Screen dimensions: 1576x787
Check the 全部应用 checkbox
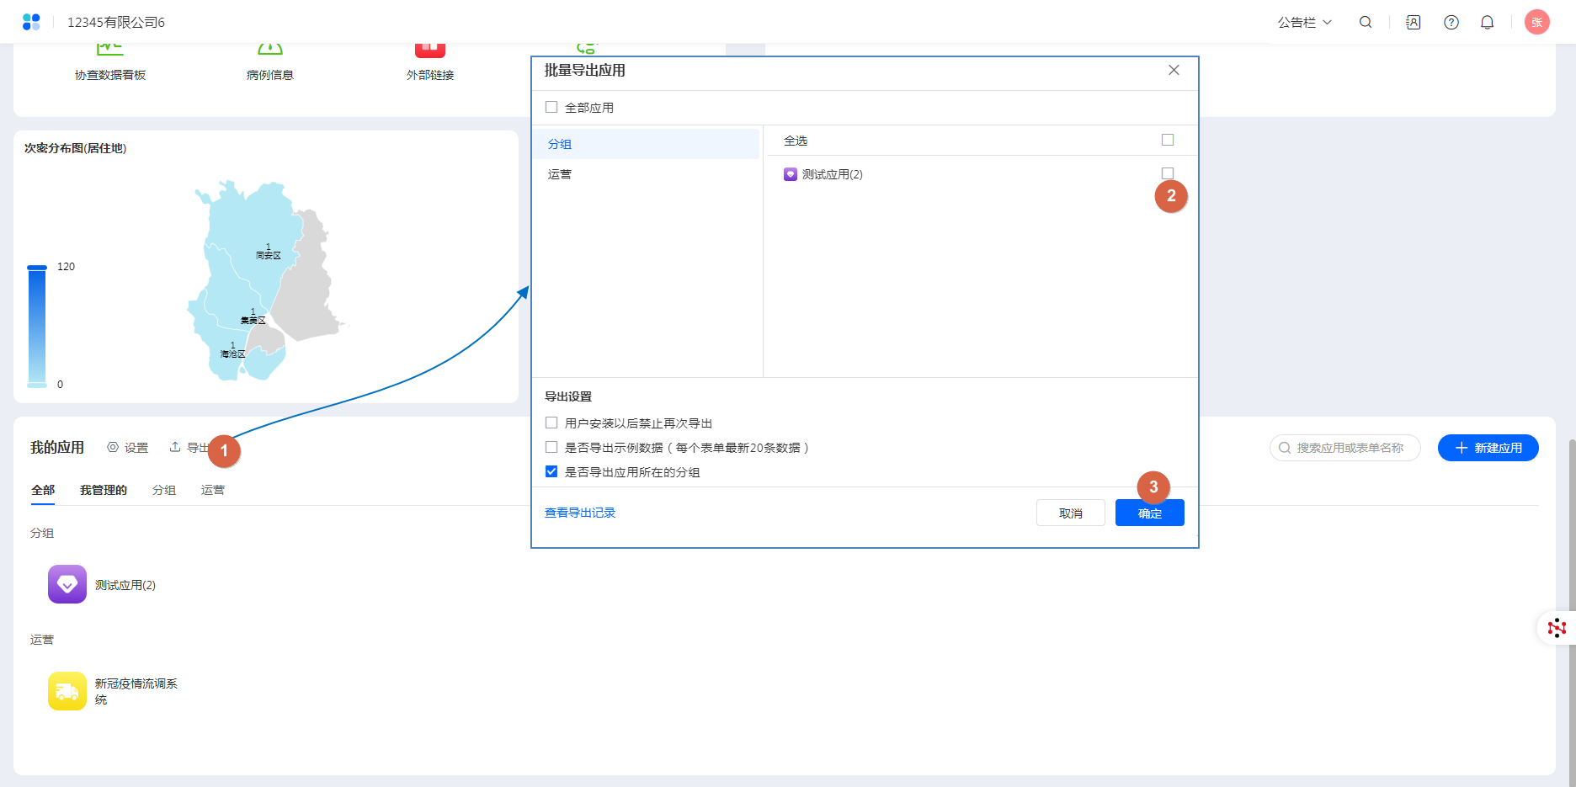click(x=551, y=107)
